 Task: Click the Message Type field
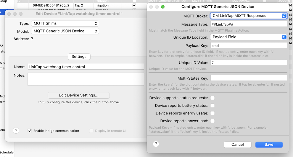click(249, 24)
